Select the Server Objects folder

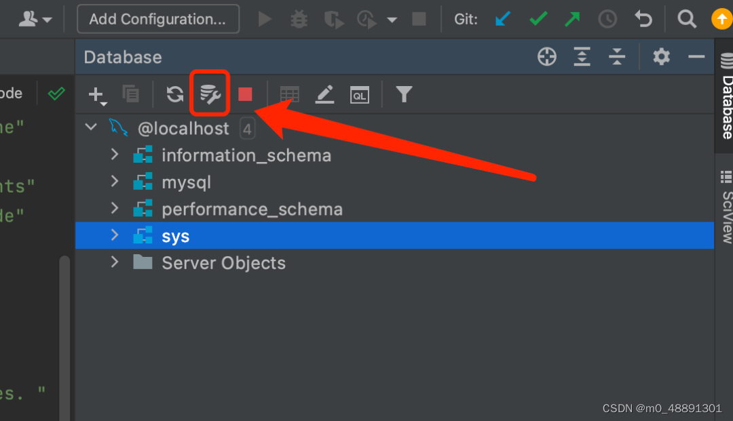point(223,263)
